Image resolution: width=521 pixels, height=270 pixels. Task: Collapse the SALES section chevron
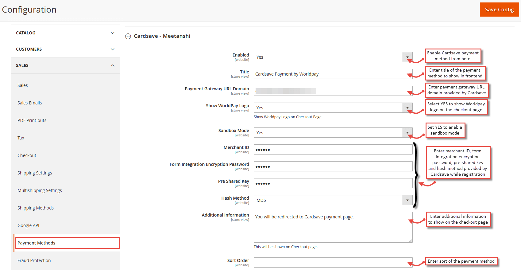pyautogui.click(x=113, y=65)
